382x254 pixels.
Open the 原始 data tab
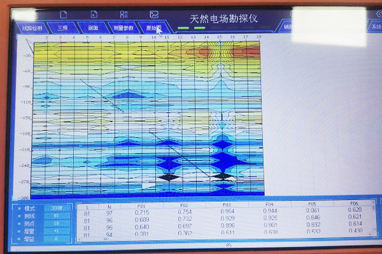pos(153,28)
